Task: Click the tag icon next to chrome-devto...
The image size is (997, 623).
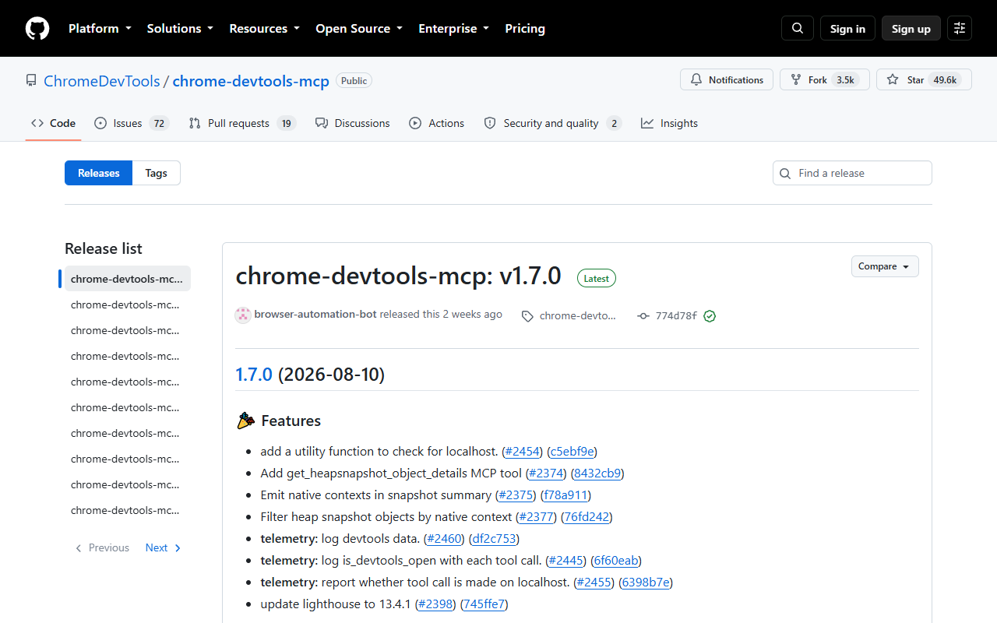Action: coord(527,316)
